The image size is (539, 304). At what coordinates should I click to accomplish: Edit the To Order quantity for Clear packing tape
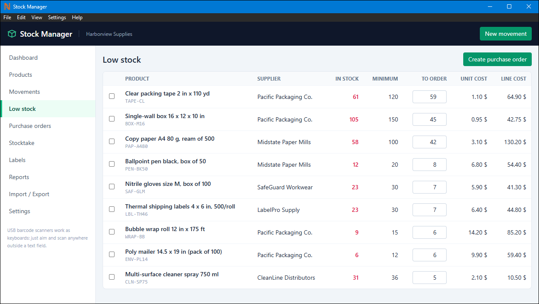tap(430, 97)
